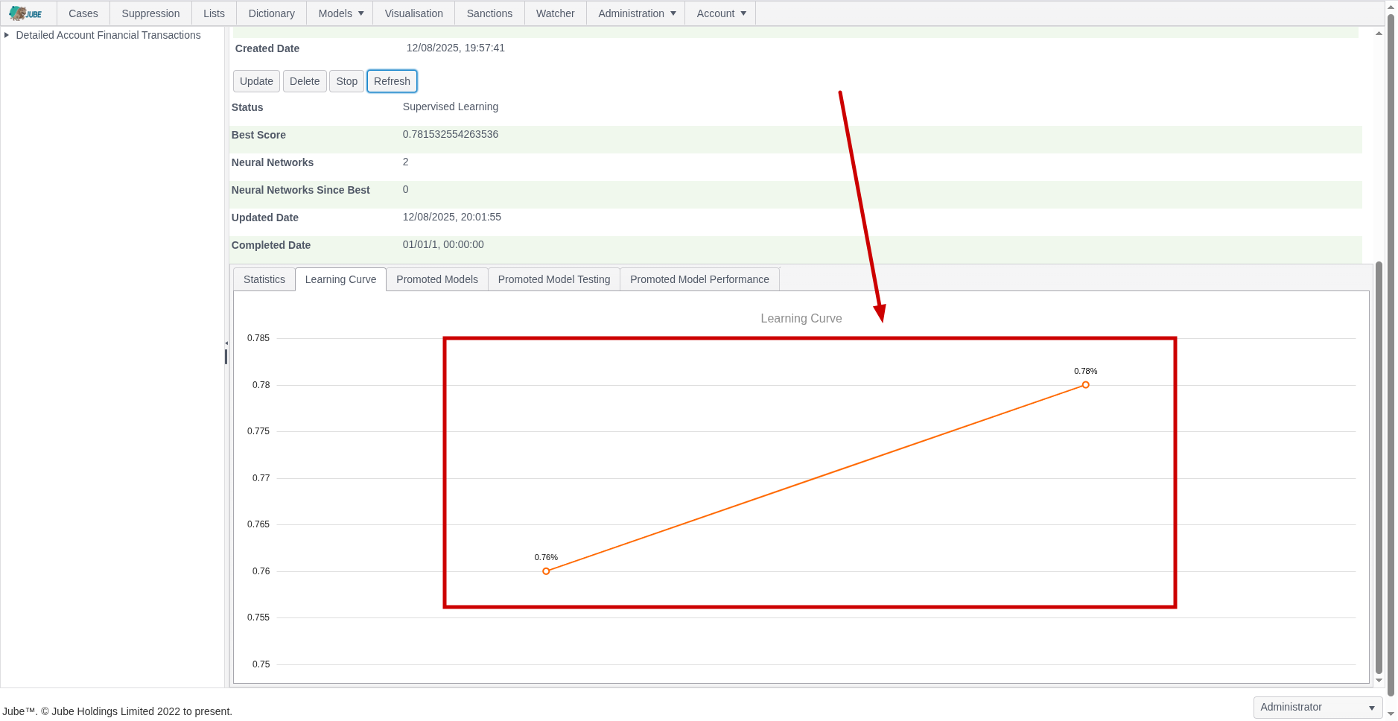Screen dimensions: 1398x721
Task: Open the Dictionary menu
Action: pyautogui.click(x=272, y=13)
